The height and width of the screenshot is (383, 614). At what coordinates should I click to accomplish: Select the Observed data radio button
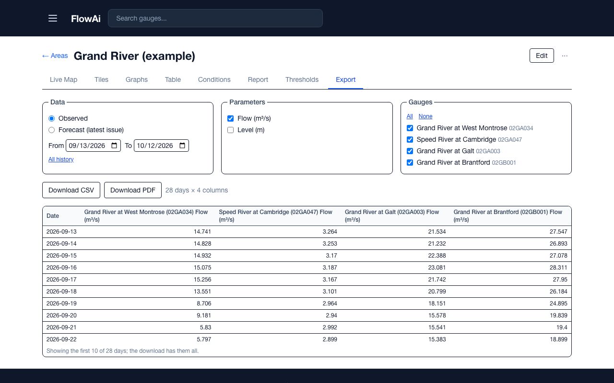pyautogui.click(x=52, y=118)
